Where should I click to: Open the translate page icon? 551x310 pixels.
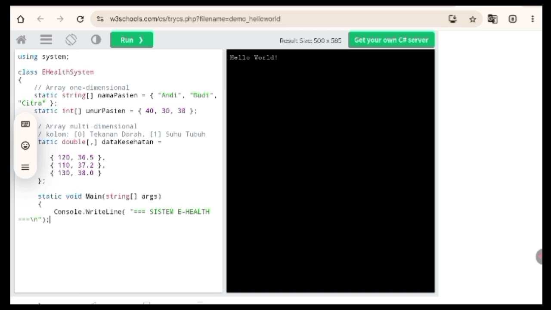click(492, 19)
